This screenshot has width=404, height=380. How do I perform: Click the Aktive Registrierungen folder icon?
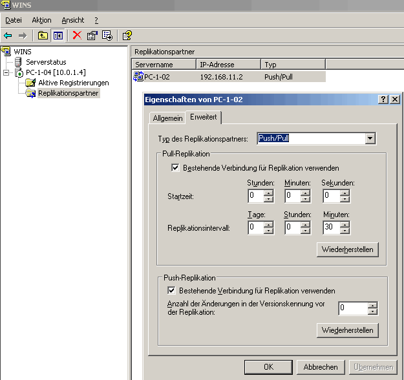[30, 83]
